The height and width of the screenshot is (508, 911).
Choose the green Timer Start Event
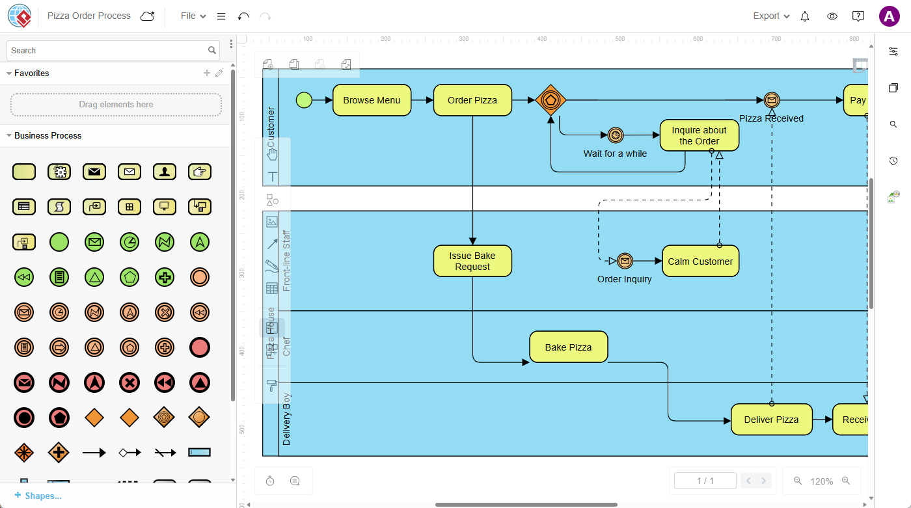click(129, 242)
